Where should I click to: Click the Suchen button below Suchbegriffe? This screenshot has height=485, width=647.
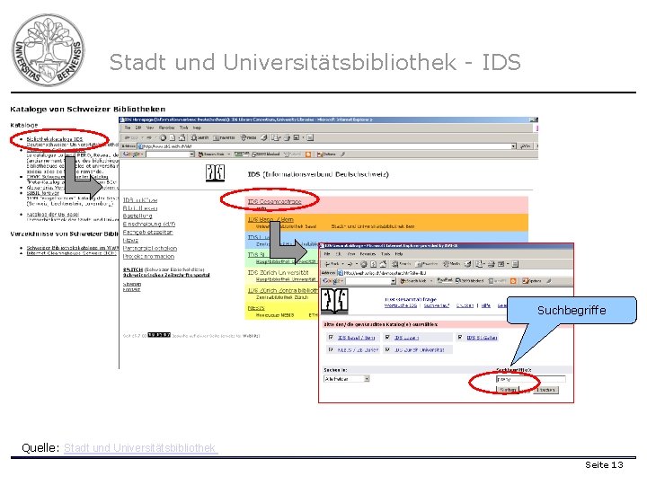508,389
